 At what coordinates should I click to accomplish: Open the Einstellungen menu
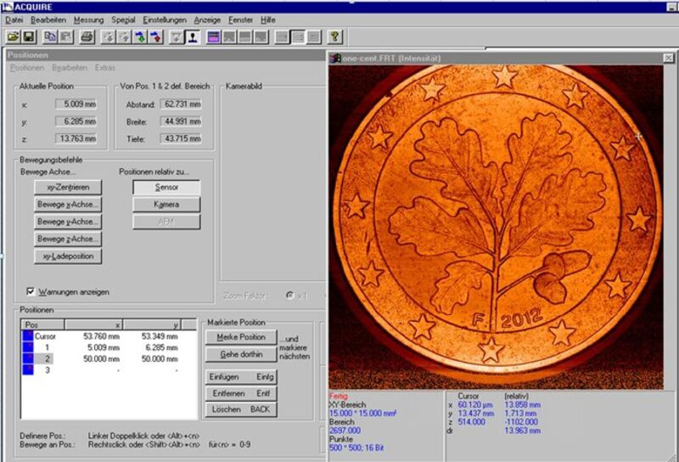pyautogui.click(x=165, y=20)
